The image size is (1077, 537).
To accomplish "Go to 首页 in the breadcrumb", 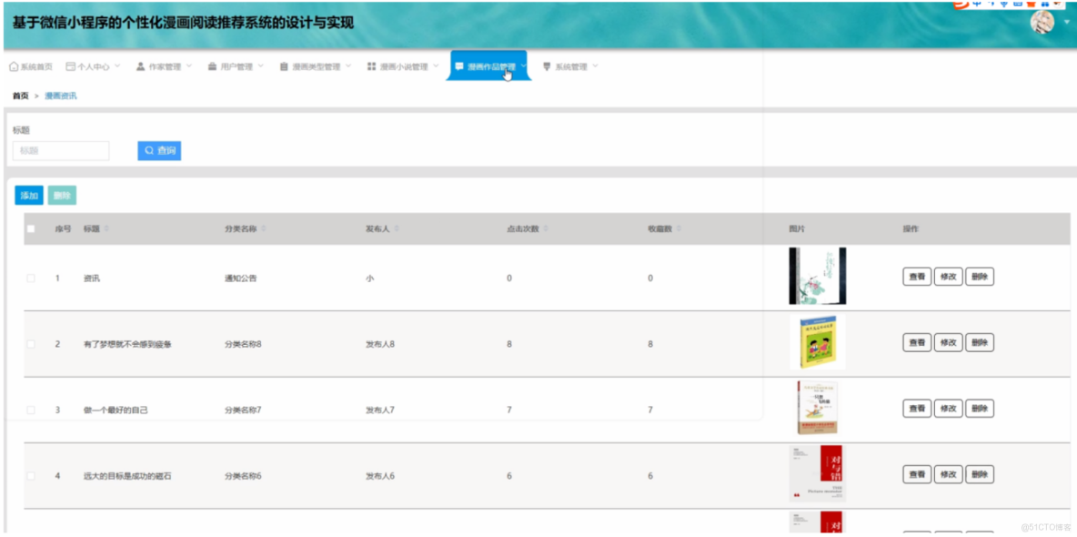I will (21, 96).
